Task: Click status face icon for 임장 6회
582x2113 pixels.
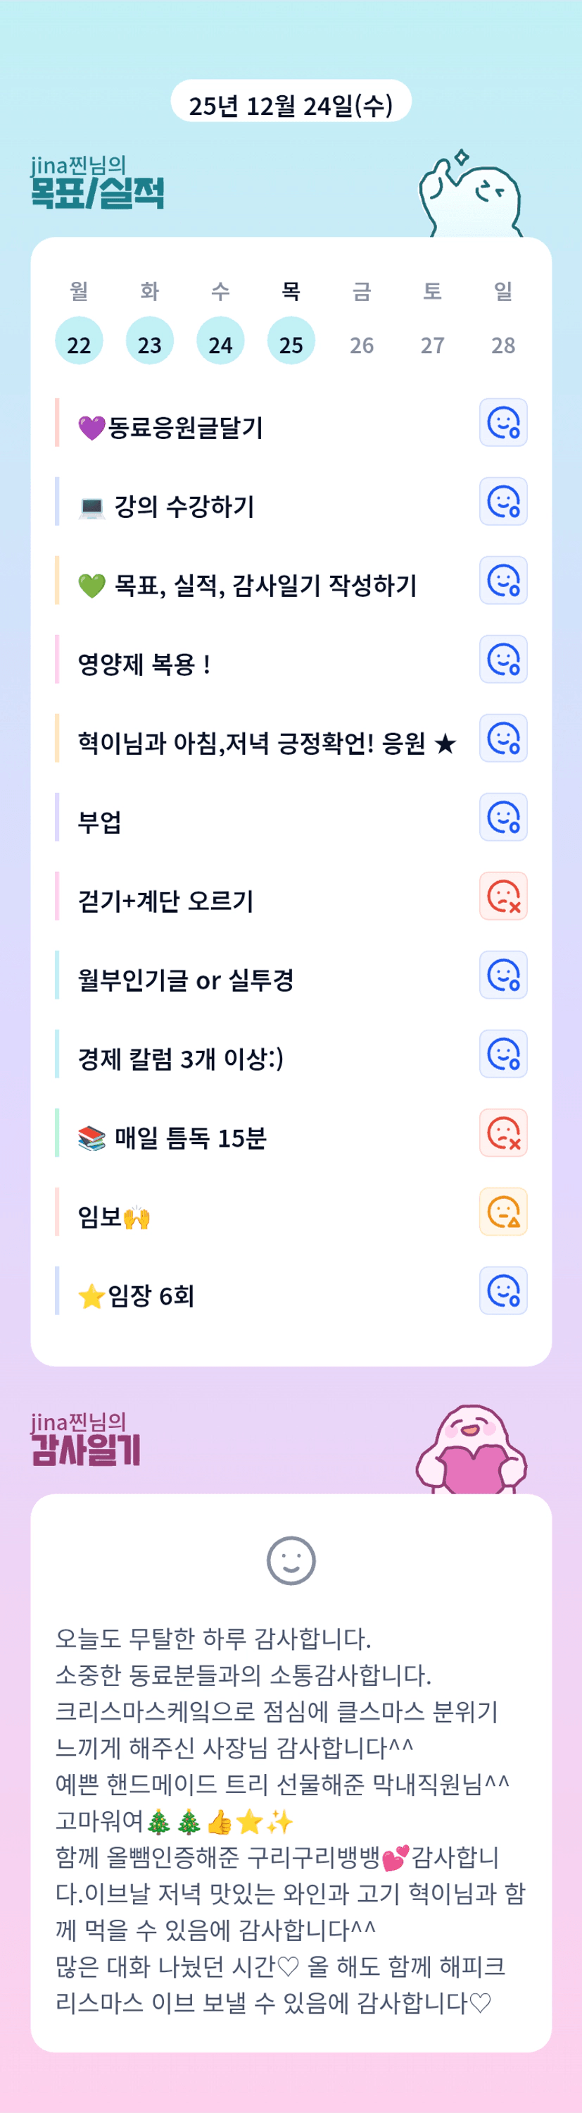Action: [502, 1291]
